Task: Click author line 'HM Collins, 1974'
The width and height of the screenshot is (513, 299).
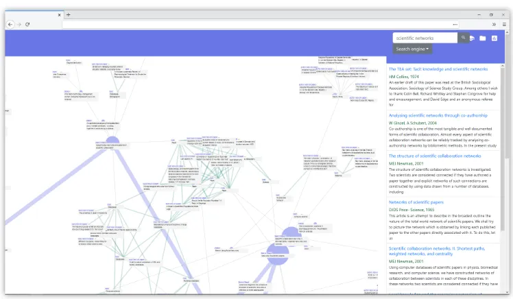Action: [x=404, y=77]
